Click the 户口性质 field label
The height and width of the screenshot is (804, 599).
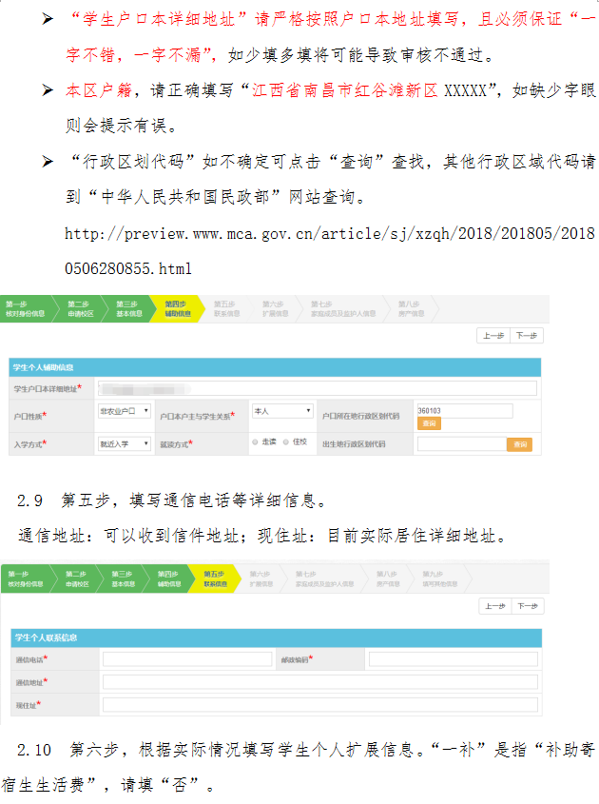29,416
